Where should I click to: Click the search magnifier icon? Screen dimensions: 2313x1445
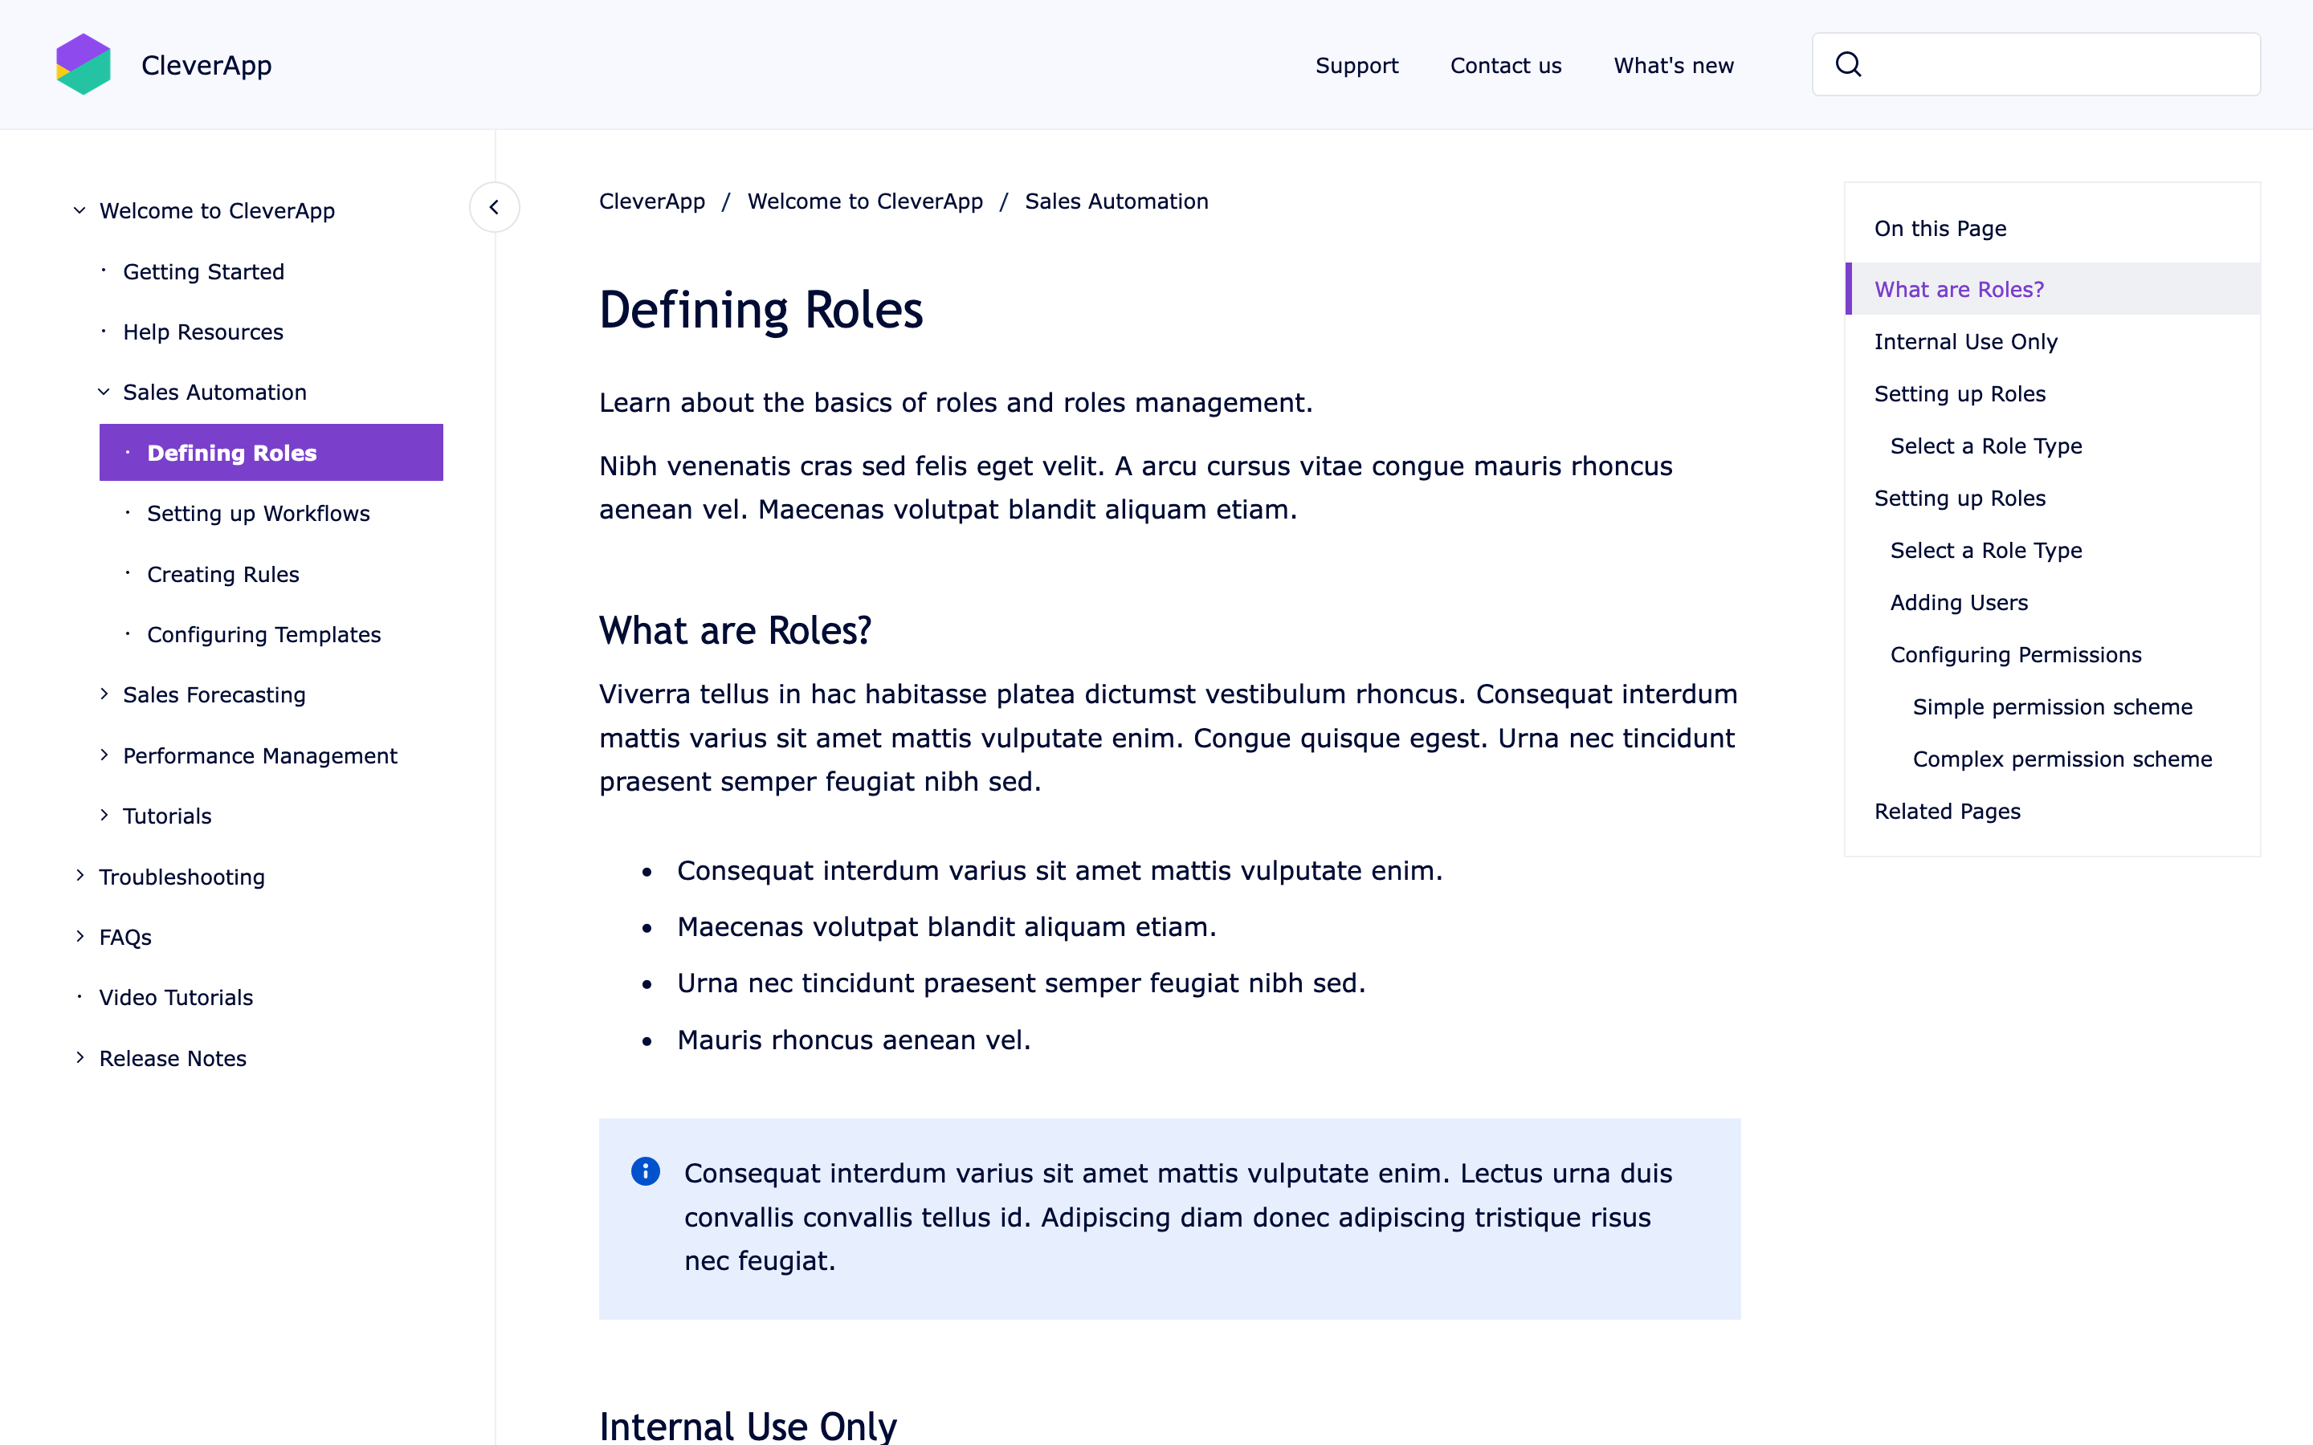click(1849, 63)
